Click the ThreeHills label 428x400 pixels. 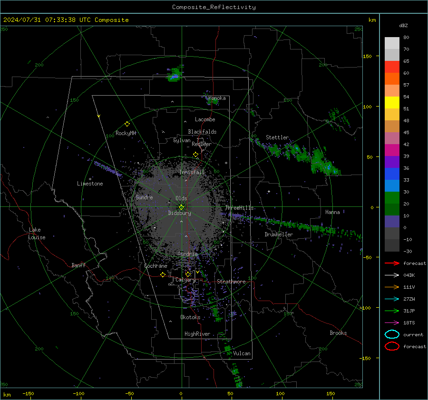(x=239, y=208)
